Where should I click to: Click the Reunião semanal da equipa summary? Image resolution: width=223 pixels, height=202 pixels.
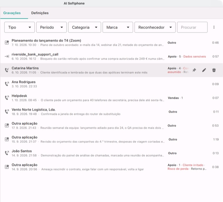(102, 128)
